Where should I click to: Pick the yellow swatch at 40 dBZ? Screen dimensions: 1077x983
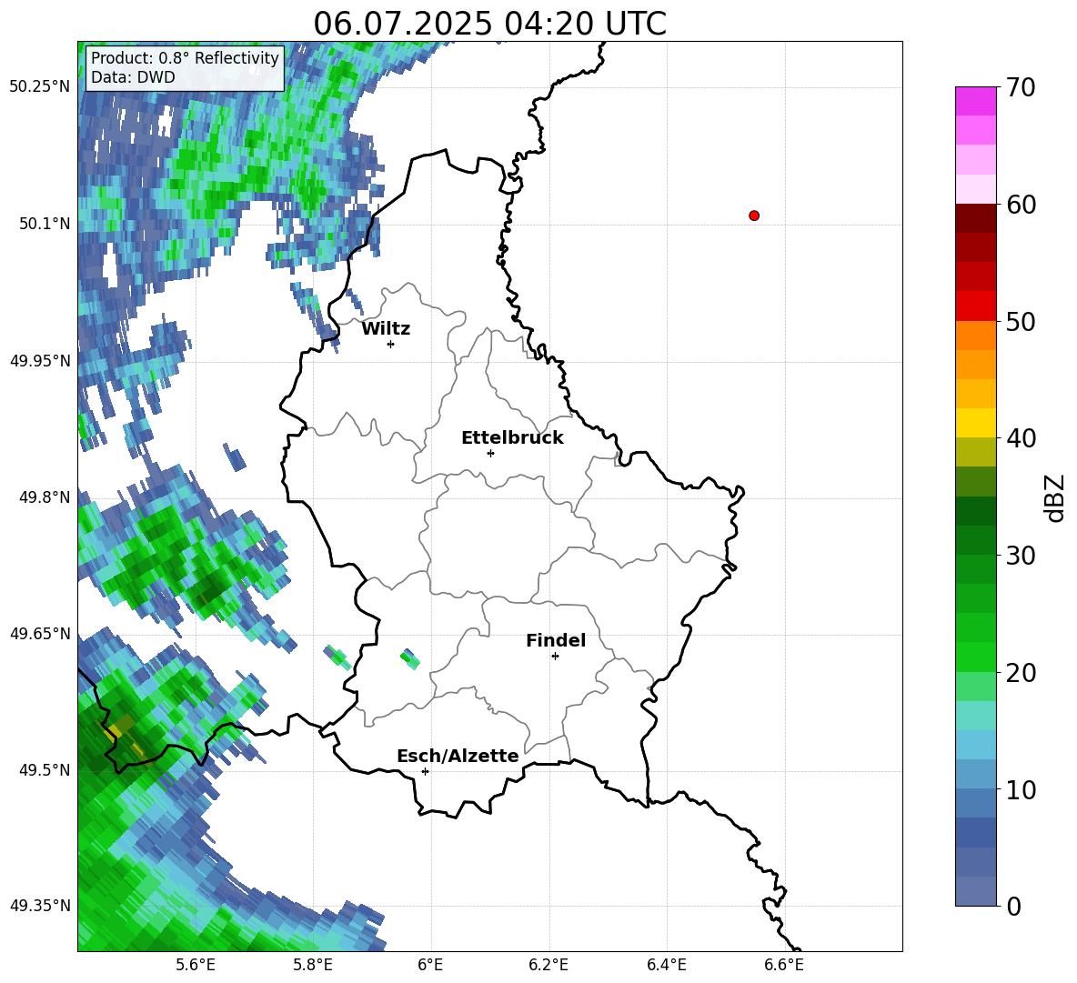click(x=975, y=423)
